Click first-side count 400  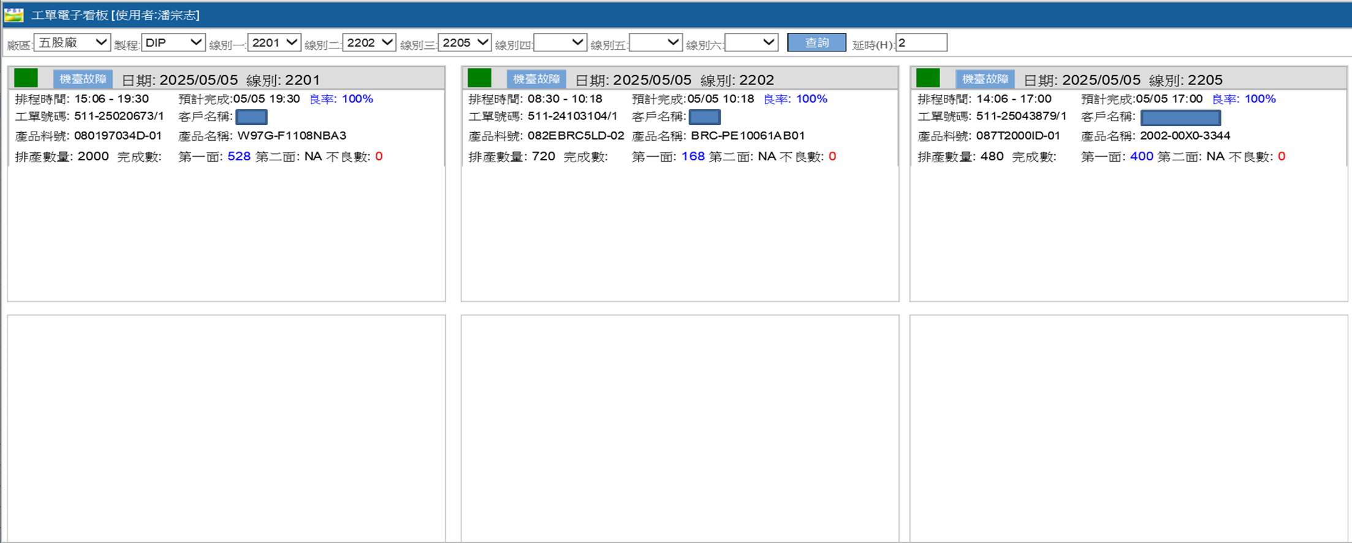(1142, 157)
